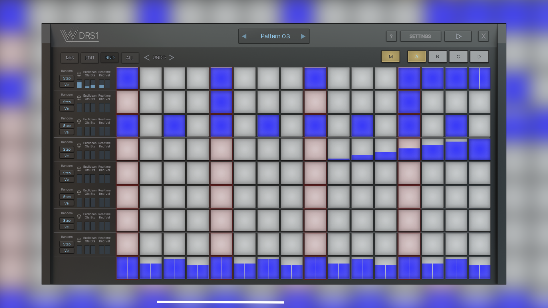The width and height of the screenshot is (548, 308).
Task: Toggle the first step pad on track two
Action: tap(127, 102)
